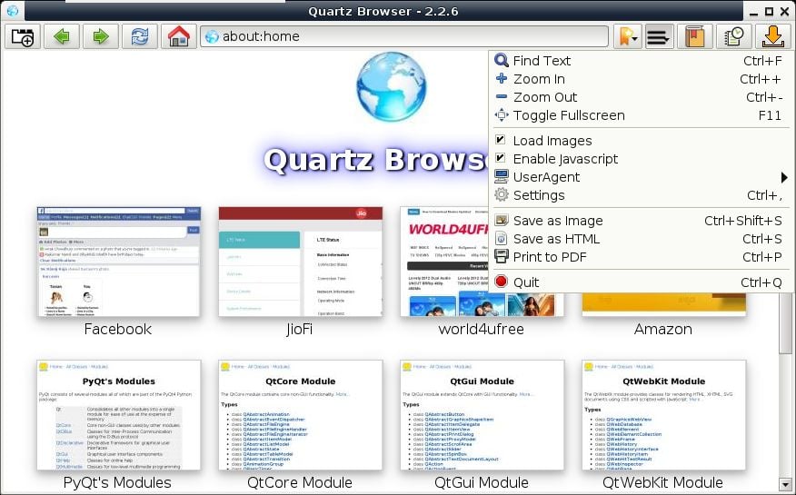Screen dimensions: 796x495
Task: Open Settings from the menu
Action: pyautogui.click(x=642, y=195)
